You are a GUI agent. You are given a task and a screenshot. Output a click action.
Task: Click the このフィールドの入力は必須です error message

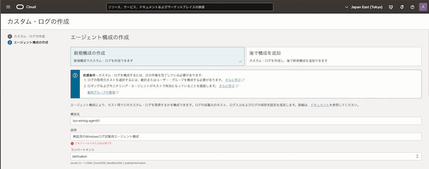click(93, 143)
